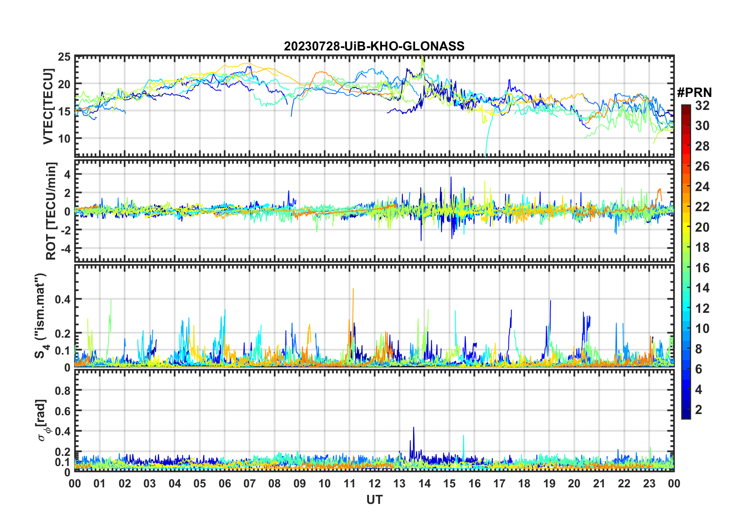Click the ROT [TECU/min] y-axis label
Viewport: 749px width, 524px height.
pos(51,211)
